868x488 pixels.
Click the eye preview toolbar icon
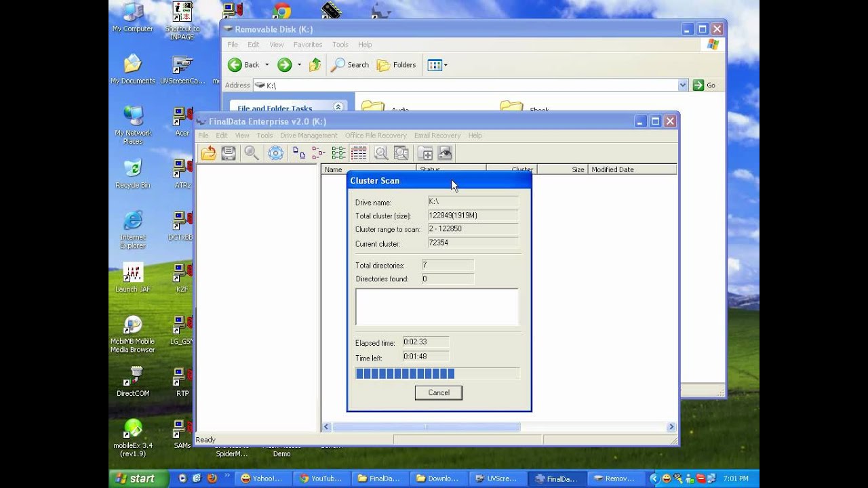[x=445, y=153]
